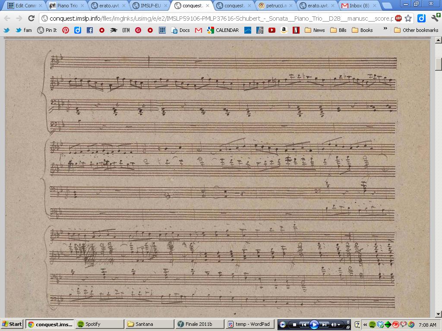Open the YouTube bookmark icon
This screenshot has width=442, height=331.
coord(272,30)
